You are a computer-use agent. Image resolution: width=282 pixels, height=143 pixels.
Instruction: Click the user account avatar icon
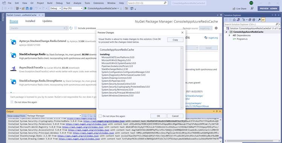pos(251,3)
